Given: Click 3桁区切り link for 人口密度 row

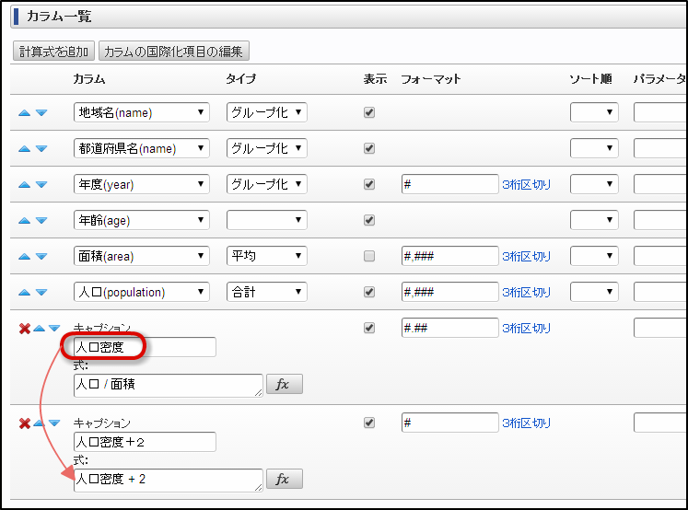Looking at the screenshot, I should click(x=526, y=329).
